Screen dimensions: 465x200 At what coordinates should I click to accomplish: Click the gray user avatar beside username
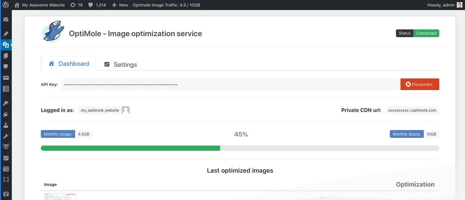pos(126,110)
